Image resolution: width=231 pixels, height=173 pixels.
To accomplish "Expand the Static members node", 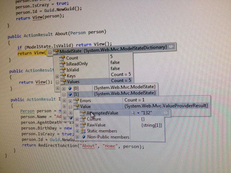I will click(x=77, y=131).
